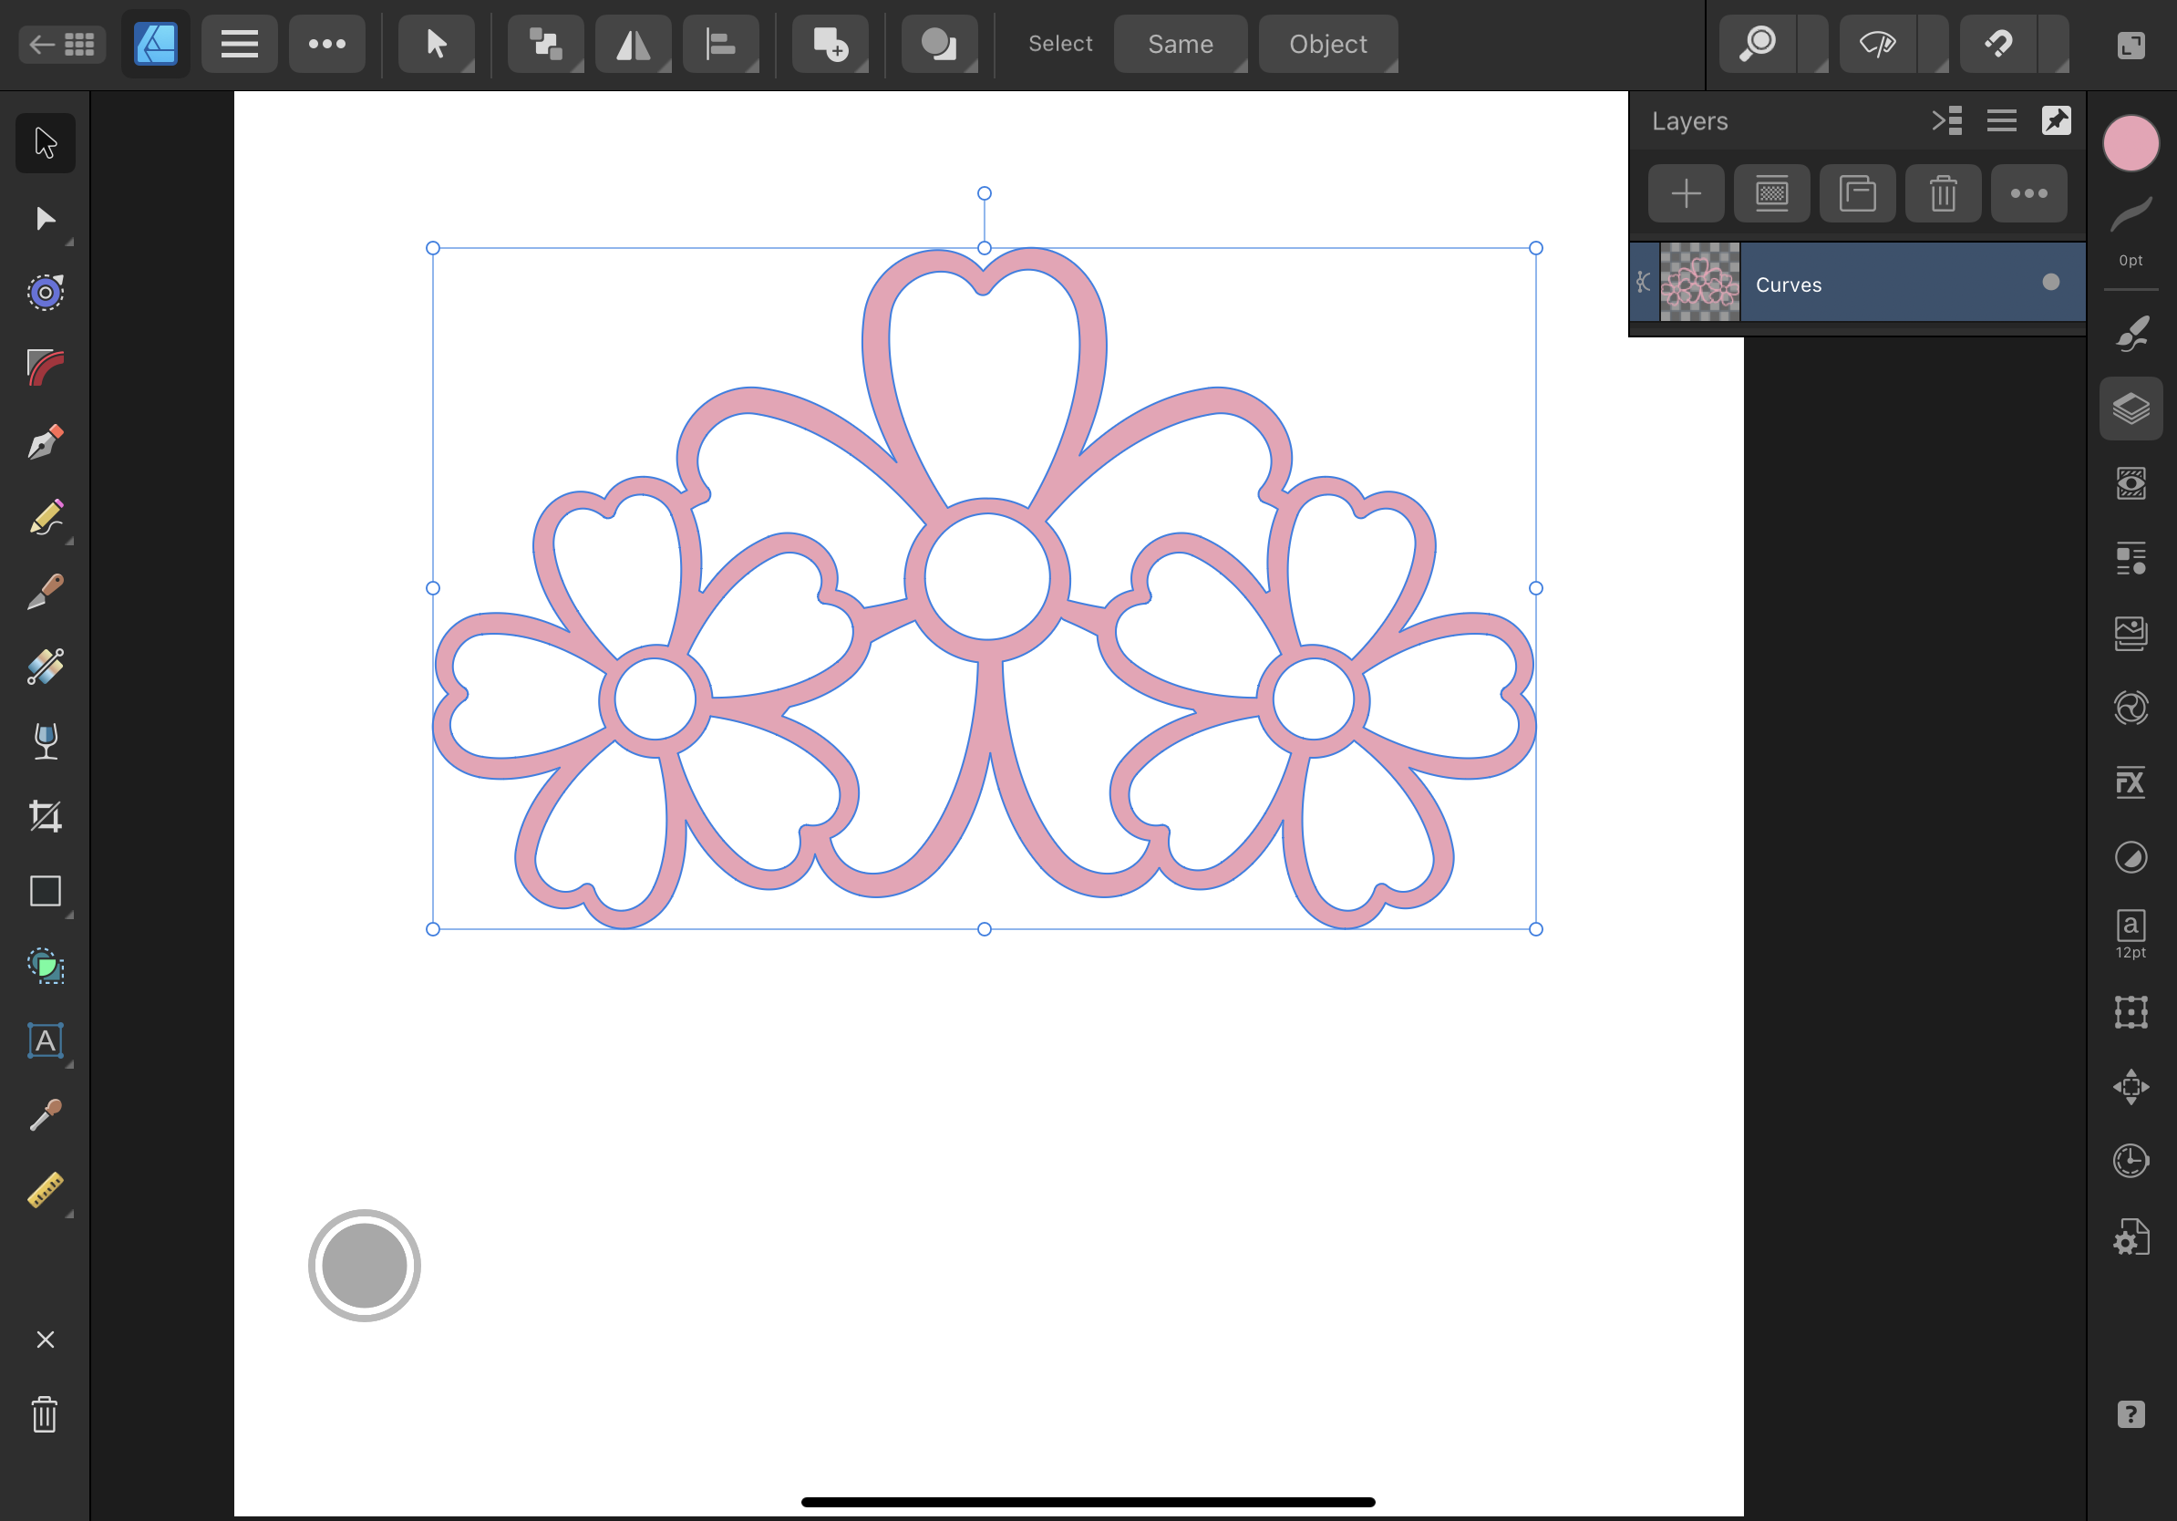This screenshot has height=1521, width=2177.
Task: Toggle the Layers studio panel
Action: point(2131,409)
